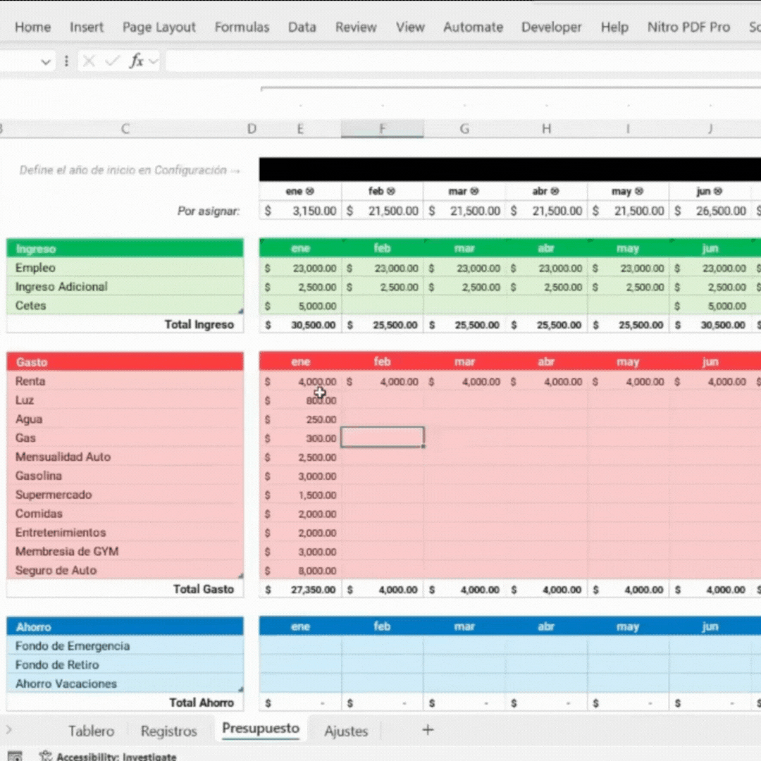761x761 pixels.
Task: Click the sheet tab scroll arrow
Action: click(8, 730)
